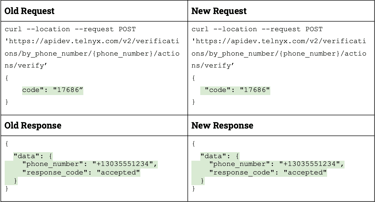Click "data": { line in old response
The width and height of the screenshot is (375, 202).
click(33, 156)
